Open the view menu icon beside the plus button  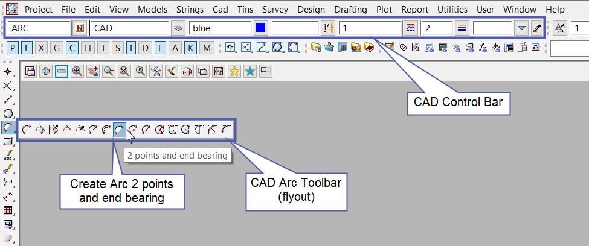(x=30, y=71)
